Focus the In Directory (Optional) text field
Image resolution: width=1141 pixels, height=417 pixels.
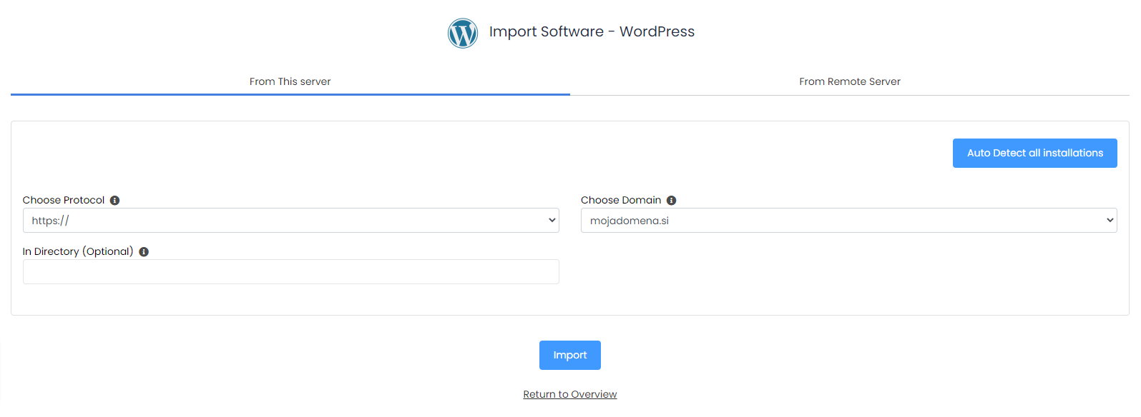pyautogui.click(x=291, y=272)
